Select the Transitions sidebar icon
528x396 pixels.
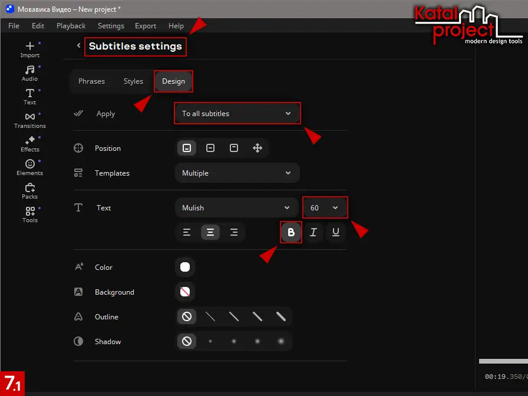tap(29, 120)
